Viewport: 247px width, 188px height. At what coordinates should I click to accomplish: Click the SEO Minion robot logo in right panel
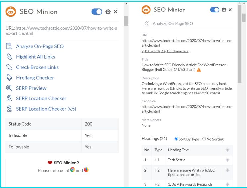tap(146, 10)
